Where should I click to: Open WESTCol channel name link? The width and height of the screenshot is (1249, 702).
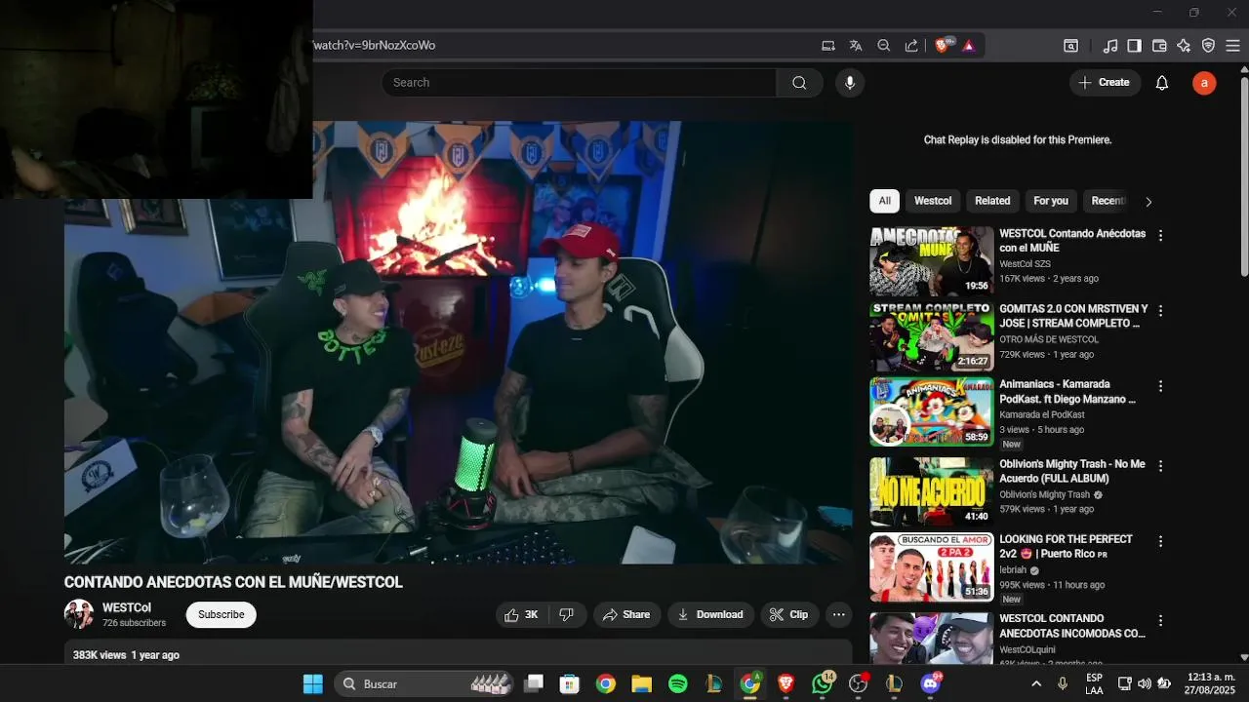coord(127,607)
